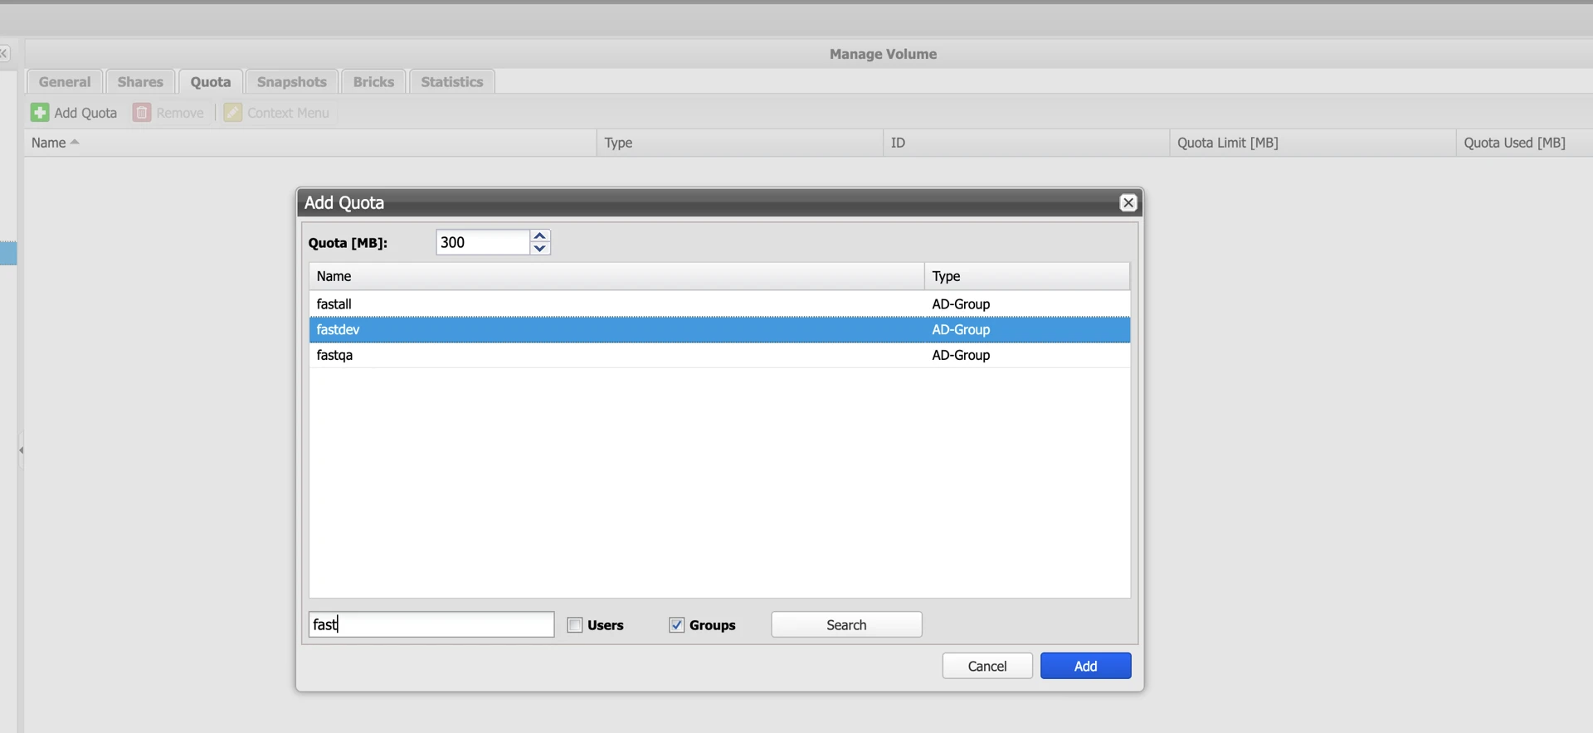The width and height of the screenshot is (1593, 733).
Task: Switch to the Snapshots tab
Action: tap(291, 82)
